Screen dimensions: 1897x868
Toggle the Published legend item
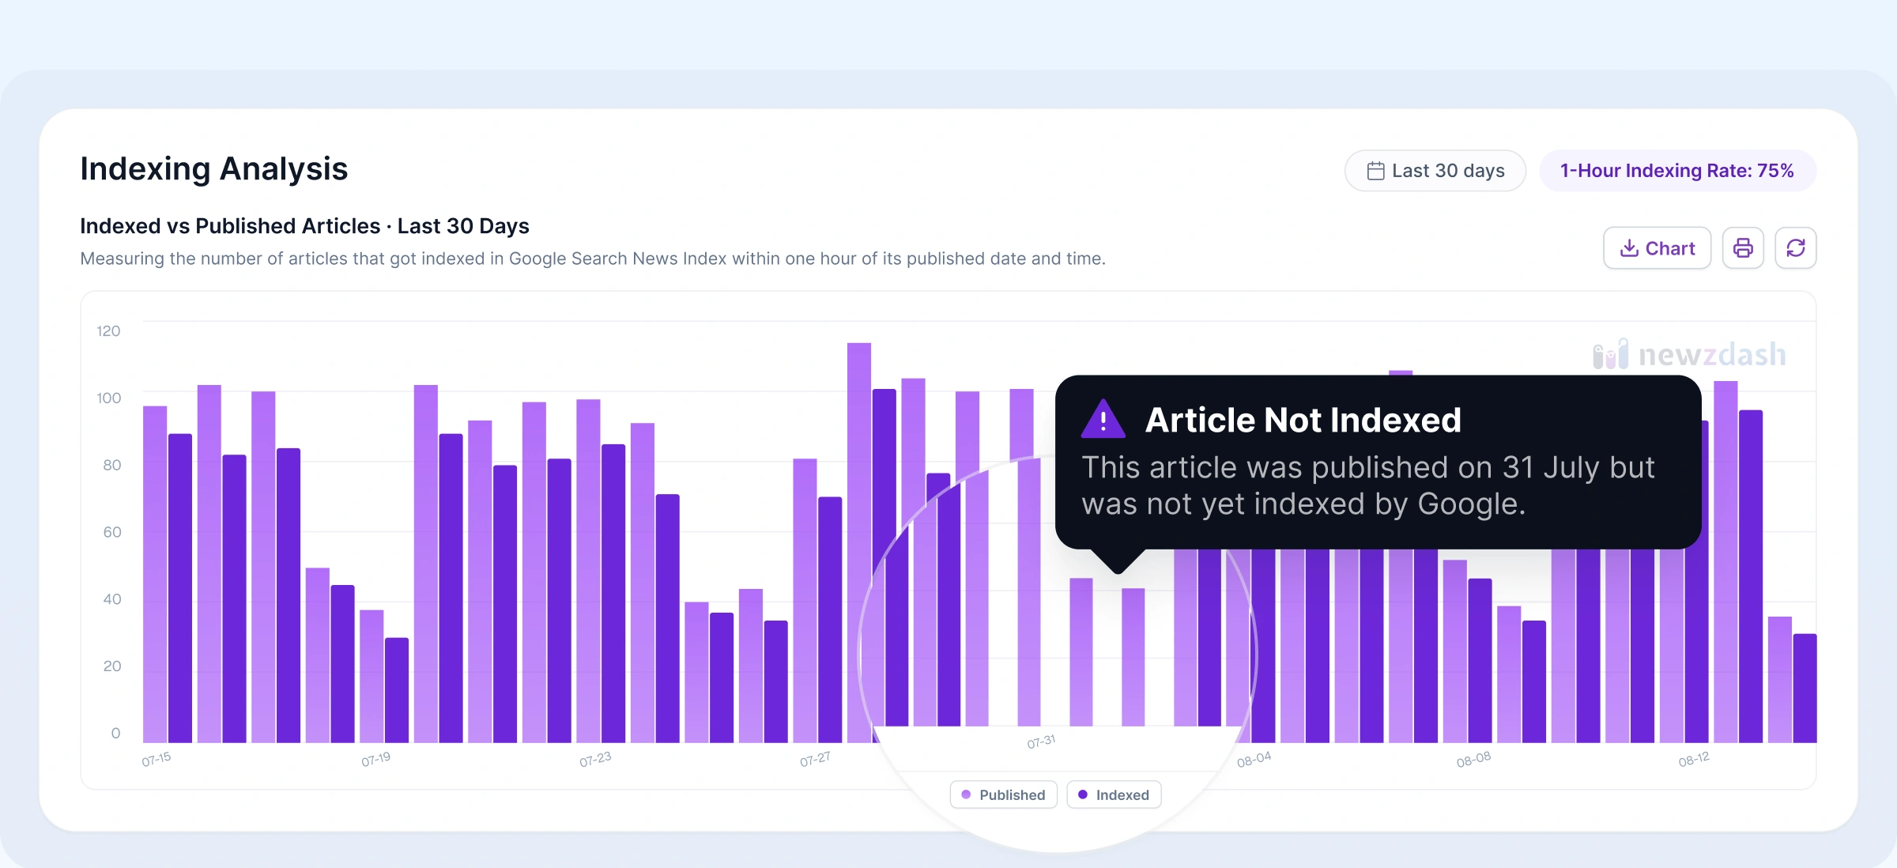click(x=1003, y=794)
